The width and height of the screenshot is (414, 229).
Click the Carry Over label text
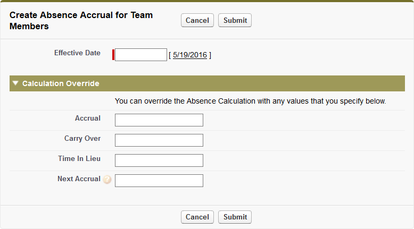(82, 139)
